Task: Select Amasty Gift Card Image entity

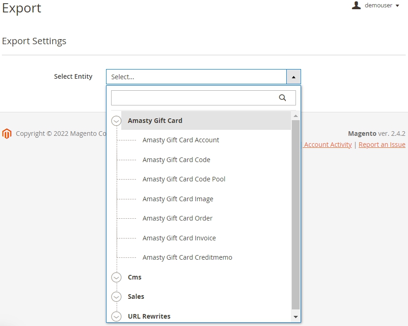Action: pos(178,199)
